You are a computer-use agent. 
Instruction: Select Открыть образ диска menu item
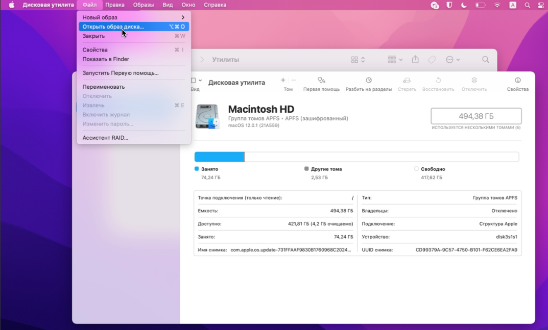[133, 27]
